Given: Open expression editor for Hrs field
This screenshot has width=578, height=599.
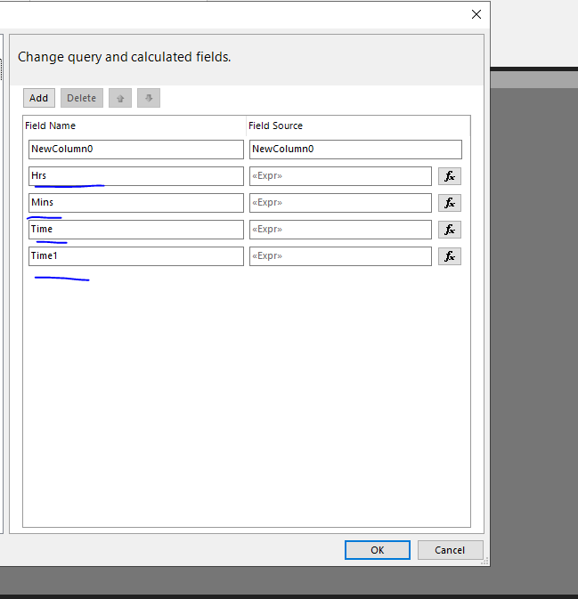Looking at the screenshot, I should [450, 176].
